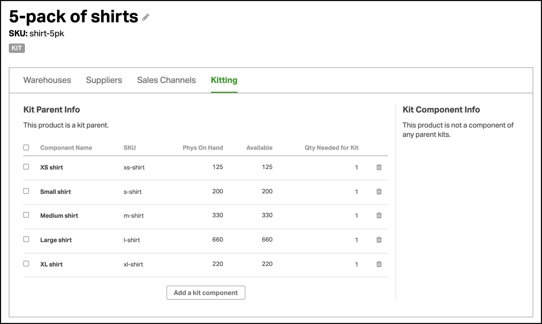Tick the Medium shirt checkbox

26,215
